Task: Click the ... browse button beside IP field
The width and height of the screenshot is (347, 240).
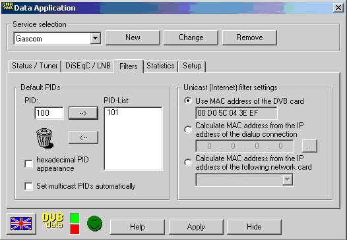Action: click(309, 146)
